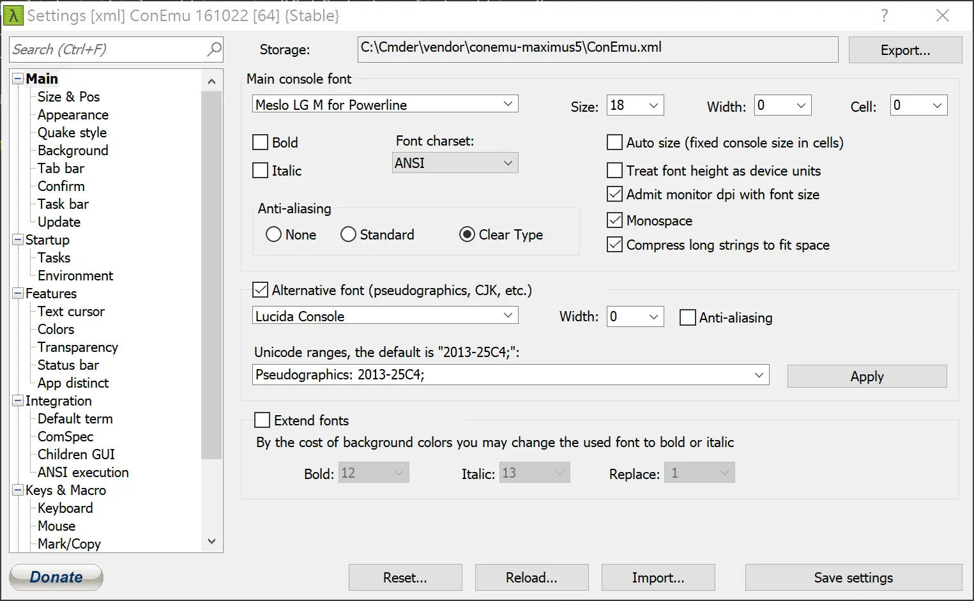Open ComSpec settings page
Image resolution: width=974 pixels, height=601 pixels.
(65, 437)
